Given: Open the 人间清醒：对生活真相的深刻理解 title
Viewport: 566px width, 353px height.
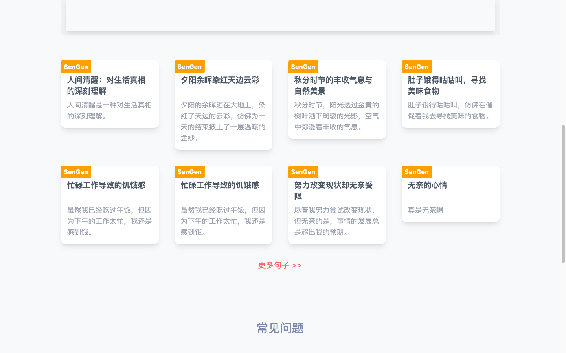Looking at the screenshot, I should coord(106,86).
